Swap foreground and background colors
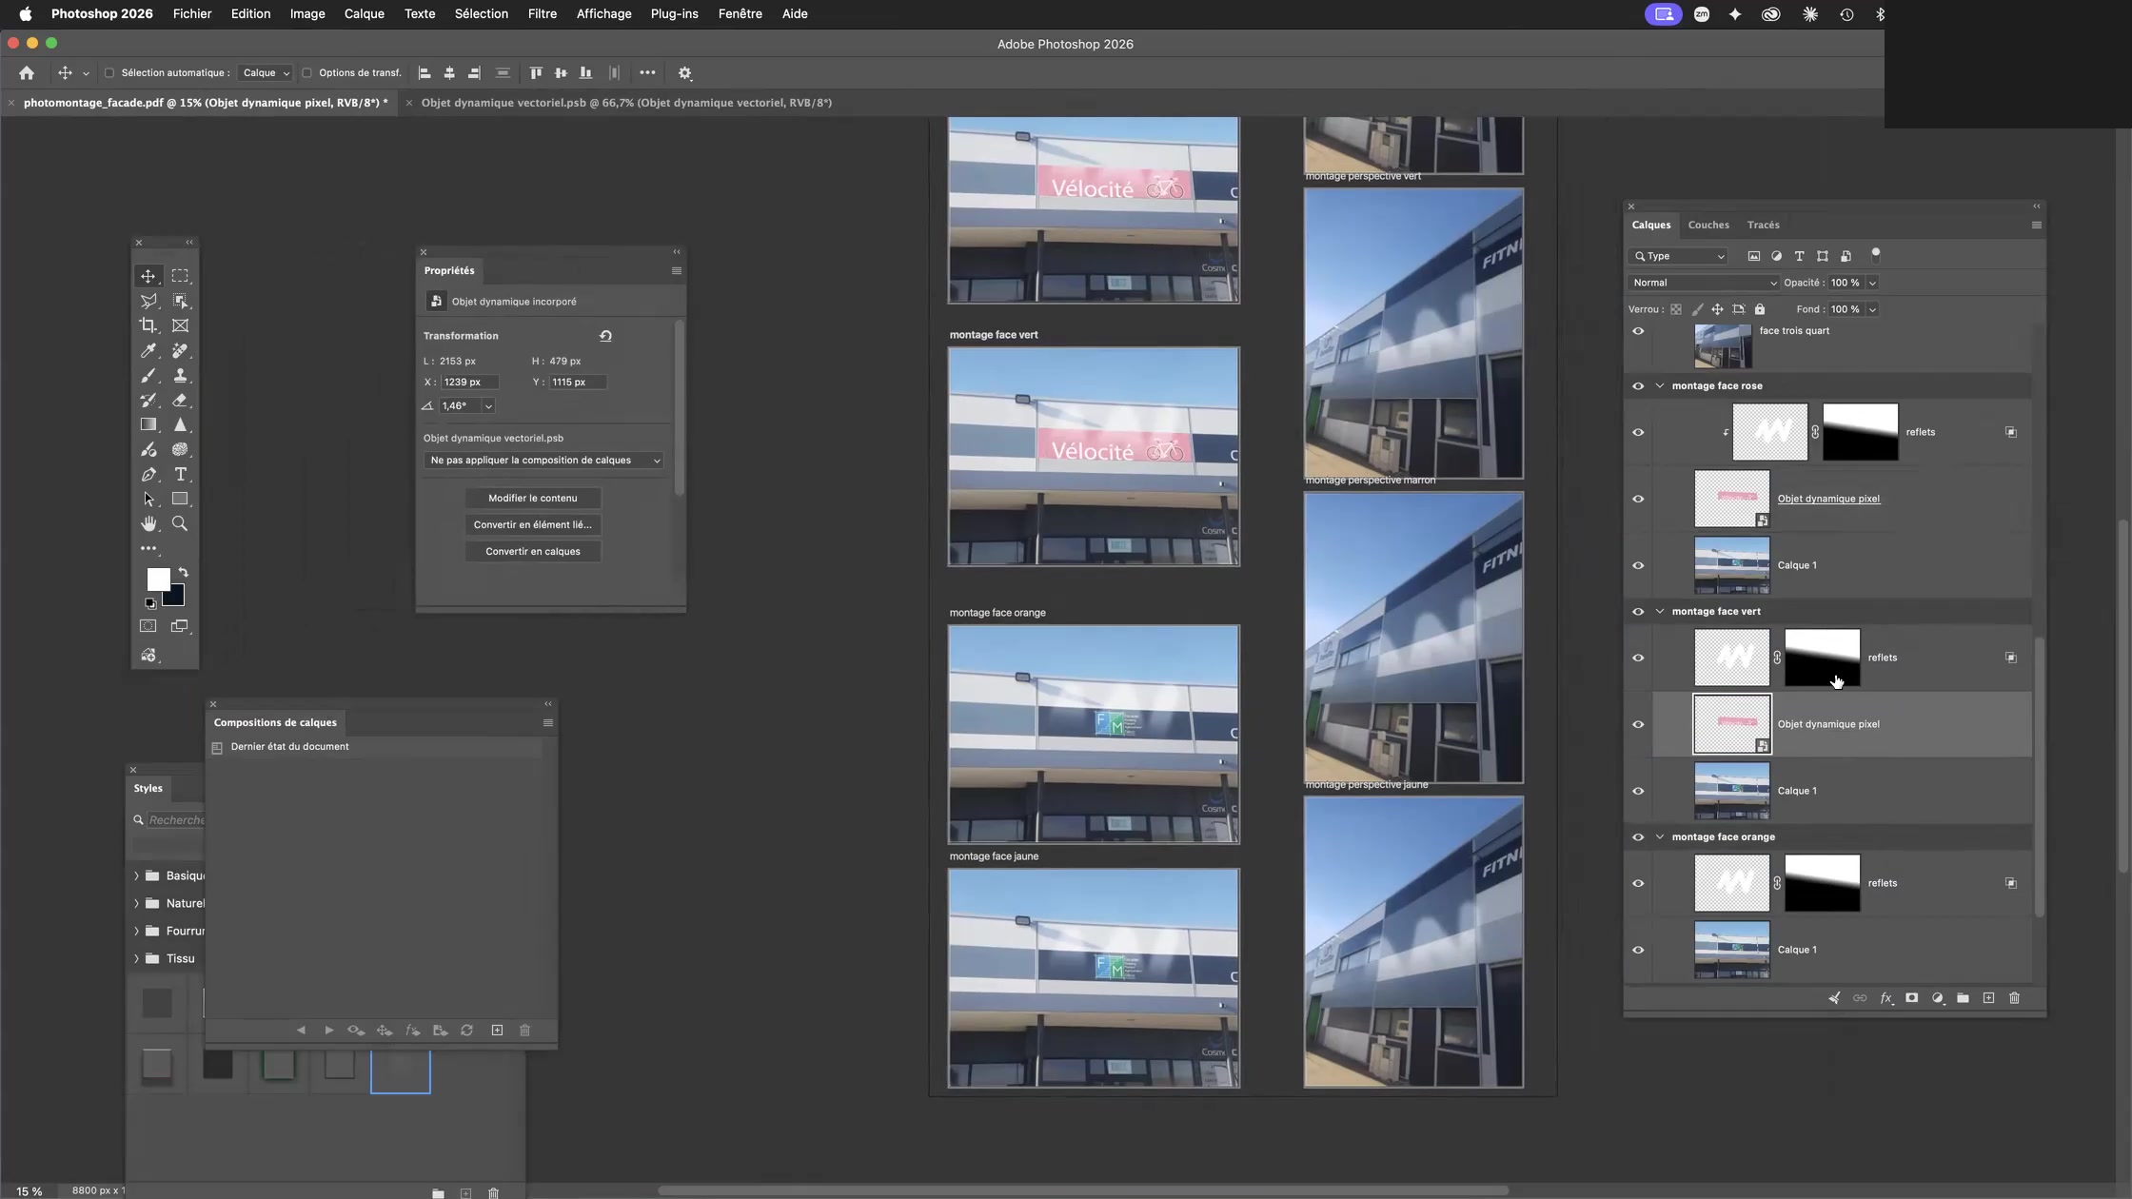2132x1199 pixels. tap(184, 573)
